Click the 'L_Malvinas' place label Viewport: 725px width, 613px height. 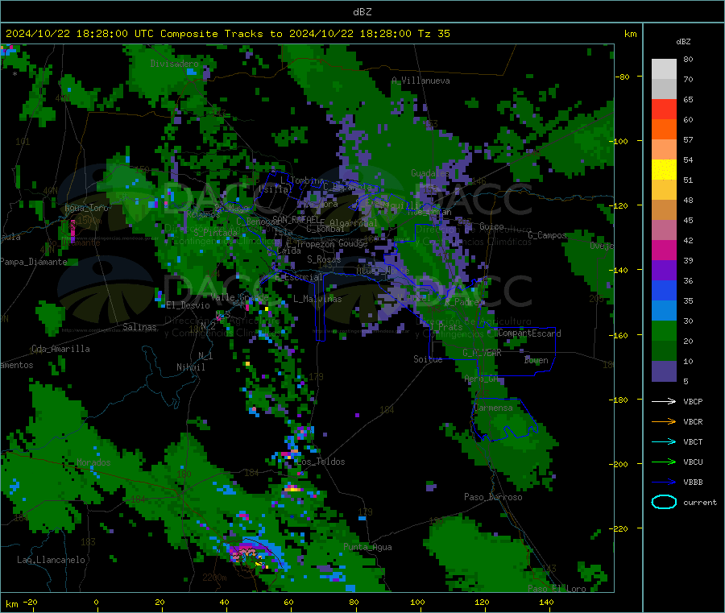[x=317, y=299]
